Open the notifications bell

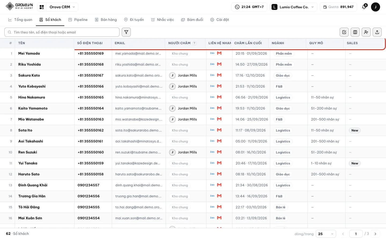point(364,7)
